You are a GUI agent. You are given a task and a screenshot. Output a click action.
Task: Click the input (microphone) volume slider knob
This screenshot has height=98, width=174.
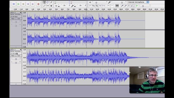(x=122, y=2)
